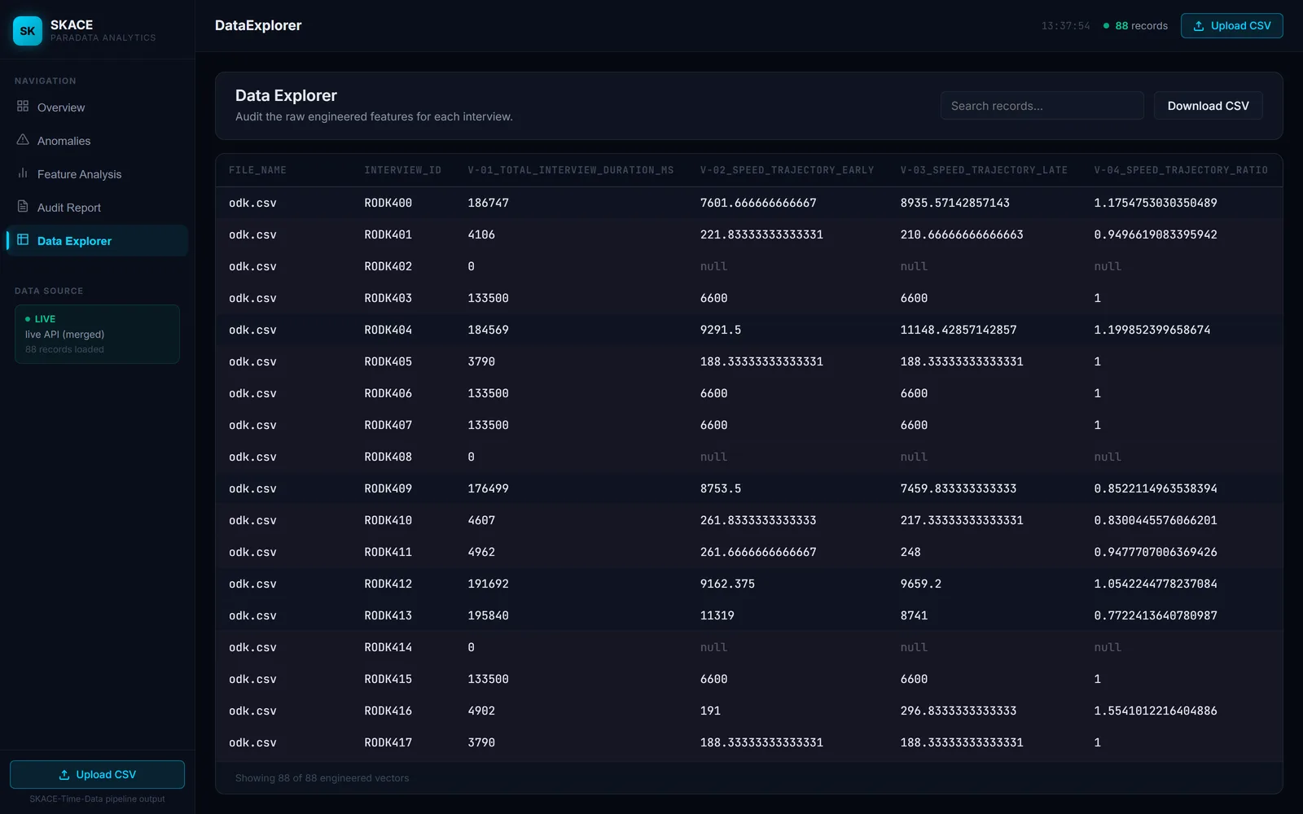Click the green records status dot
This screenshot has height=814, width=1303.
pyautogui.click(x=1106, y=26)
